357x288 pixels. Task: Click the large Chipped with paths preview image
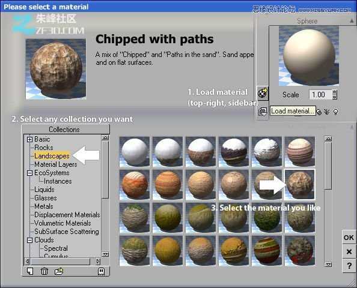(x=56, y=69)
